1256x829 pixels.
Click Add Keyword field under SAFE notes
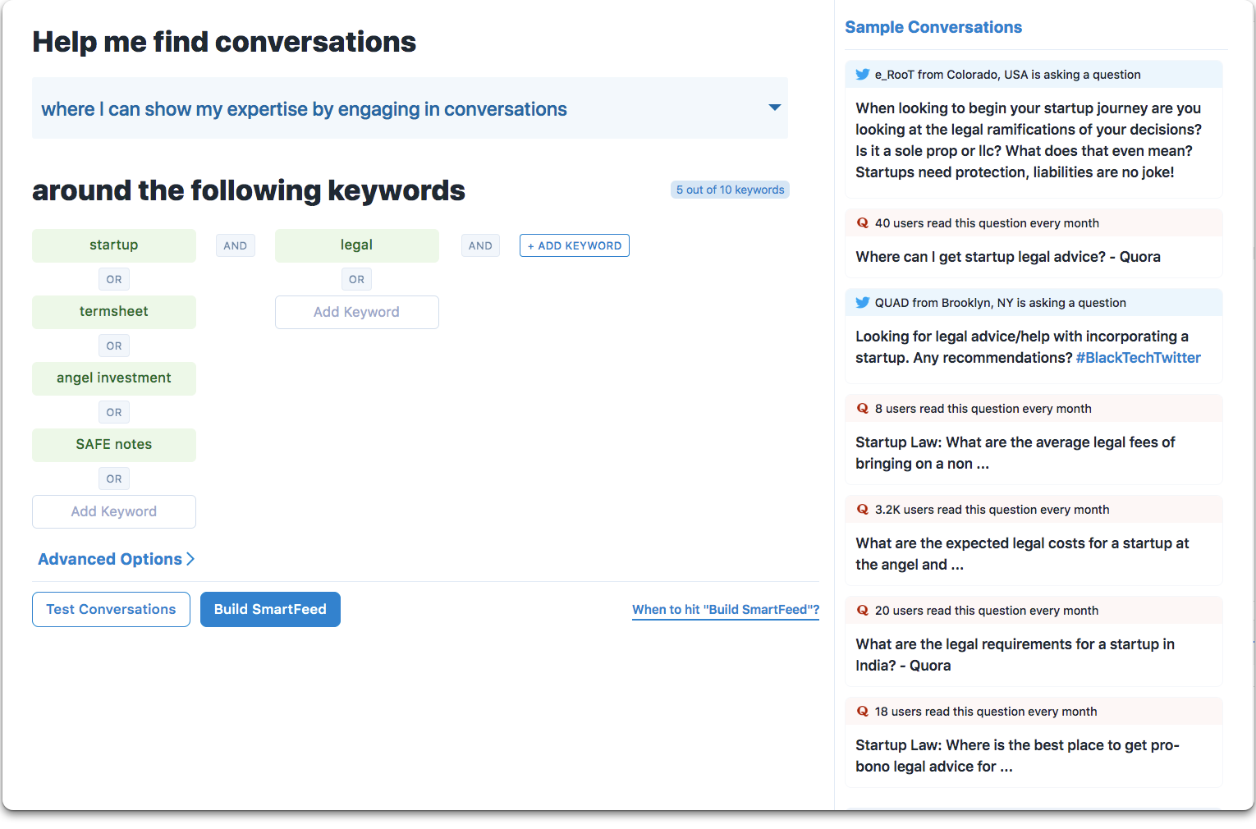click(114, 511)
